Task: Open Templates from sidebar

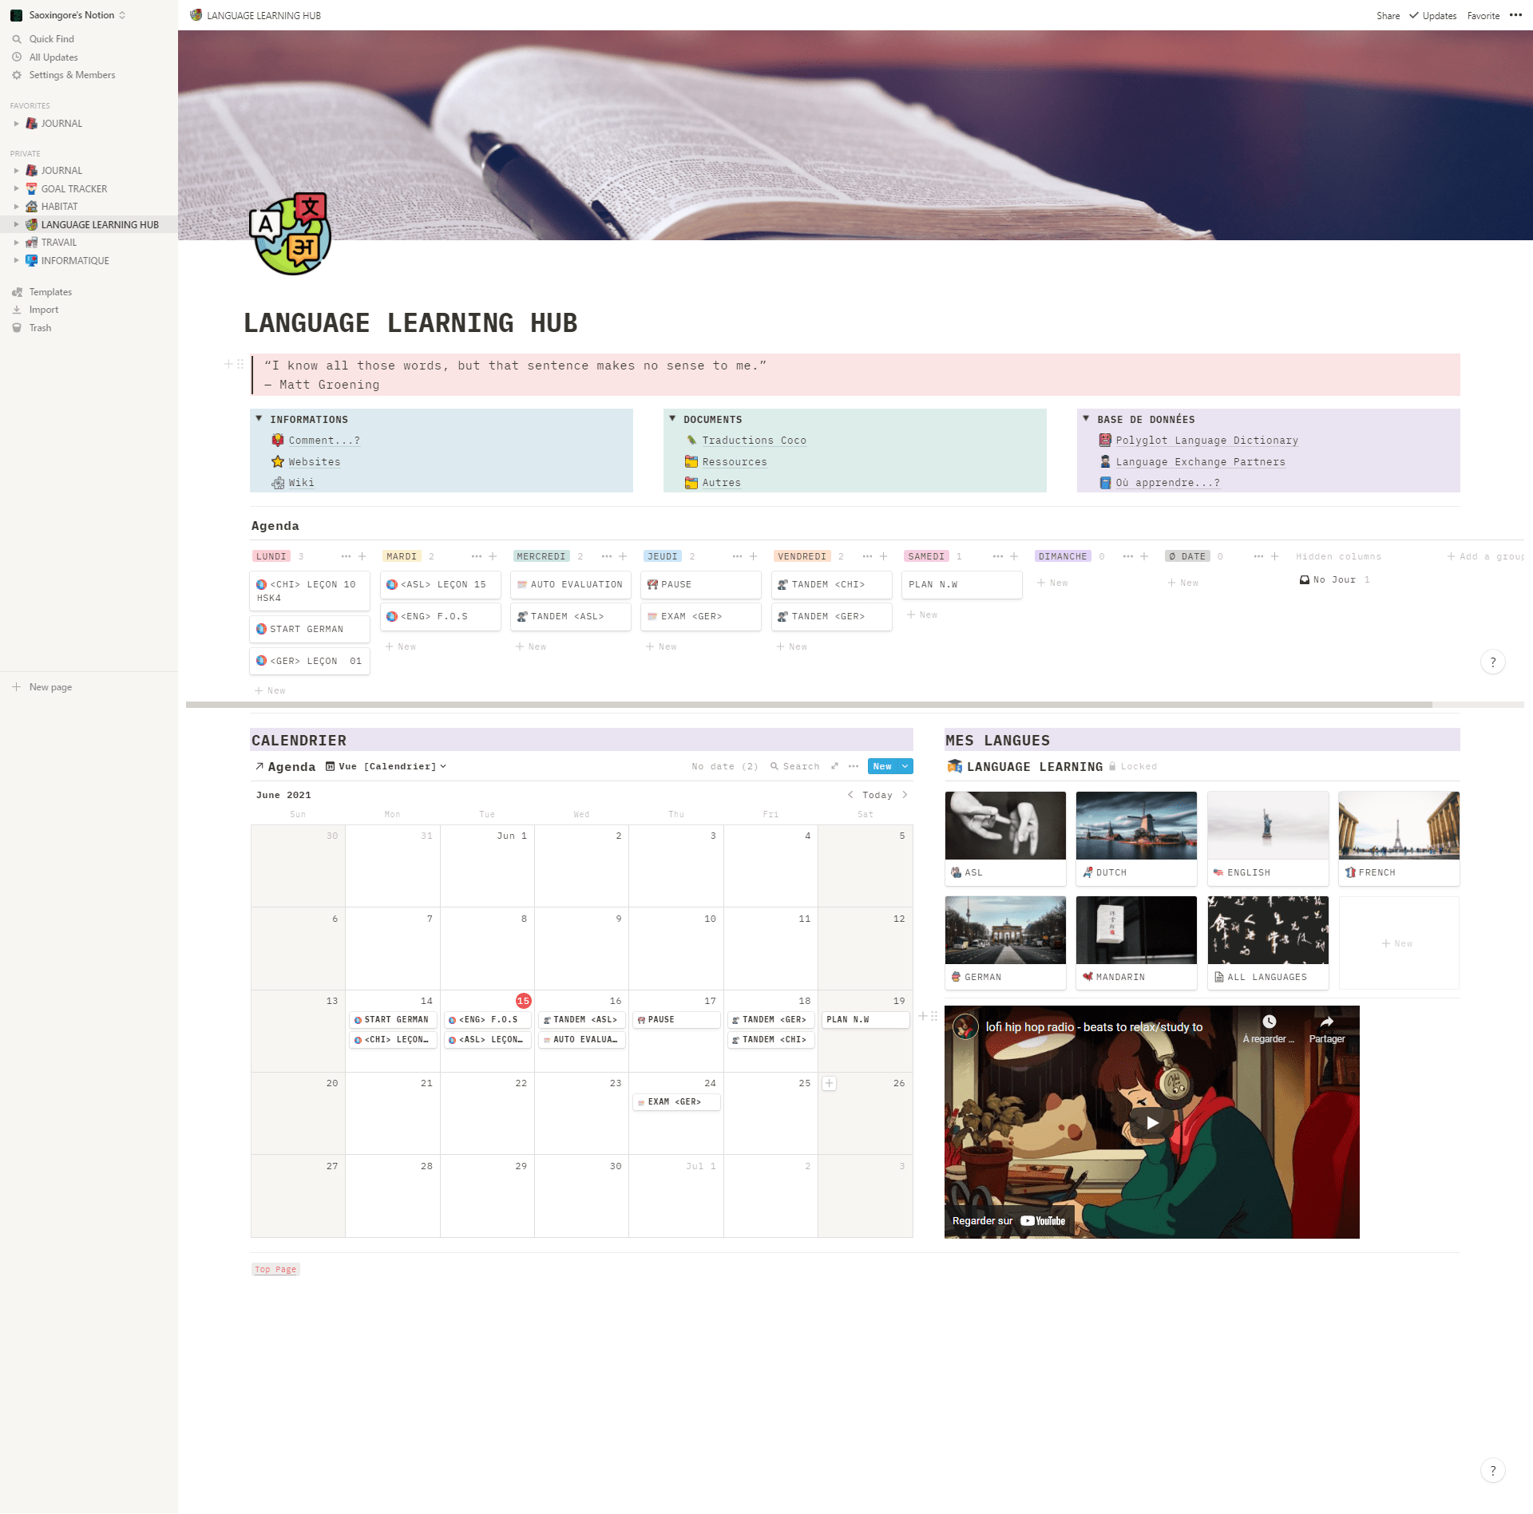Action: [x=50, y=292]
